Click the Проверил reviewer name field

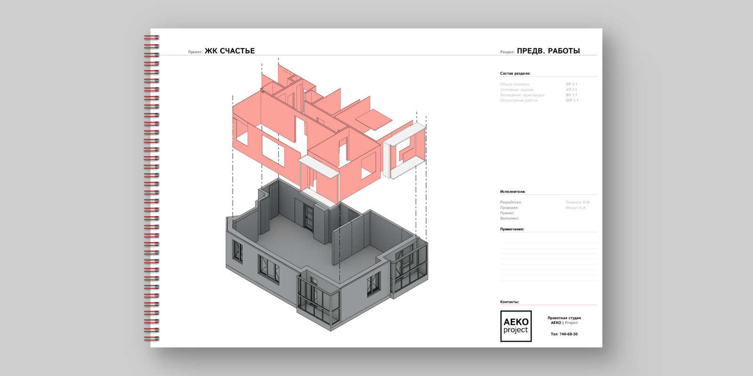[x=576, y=208]
